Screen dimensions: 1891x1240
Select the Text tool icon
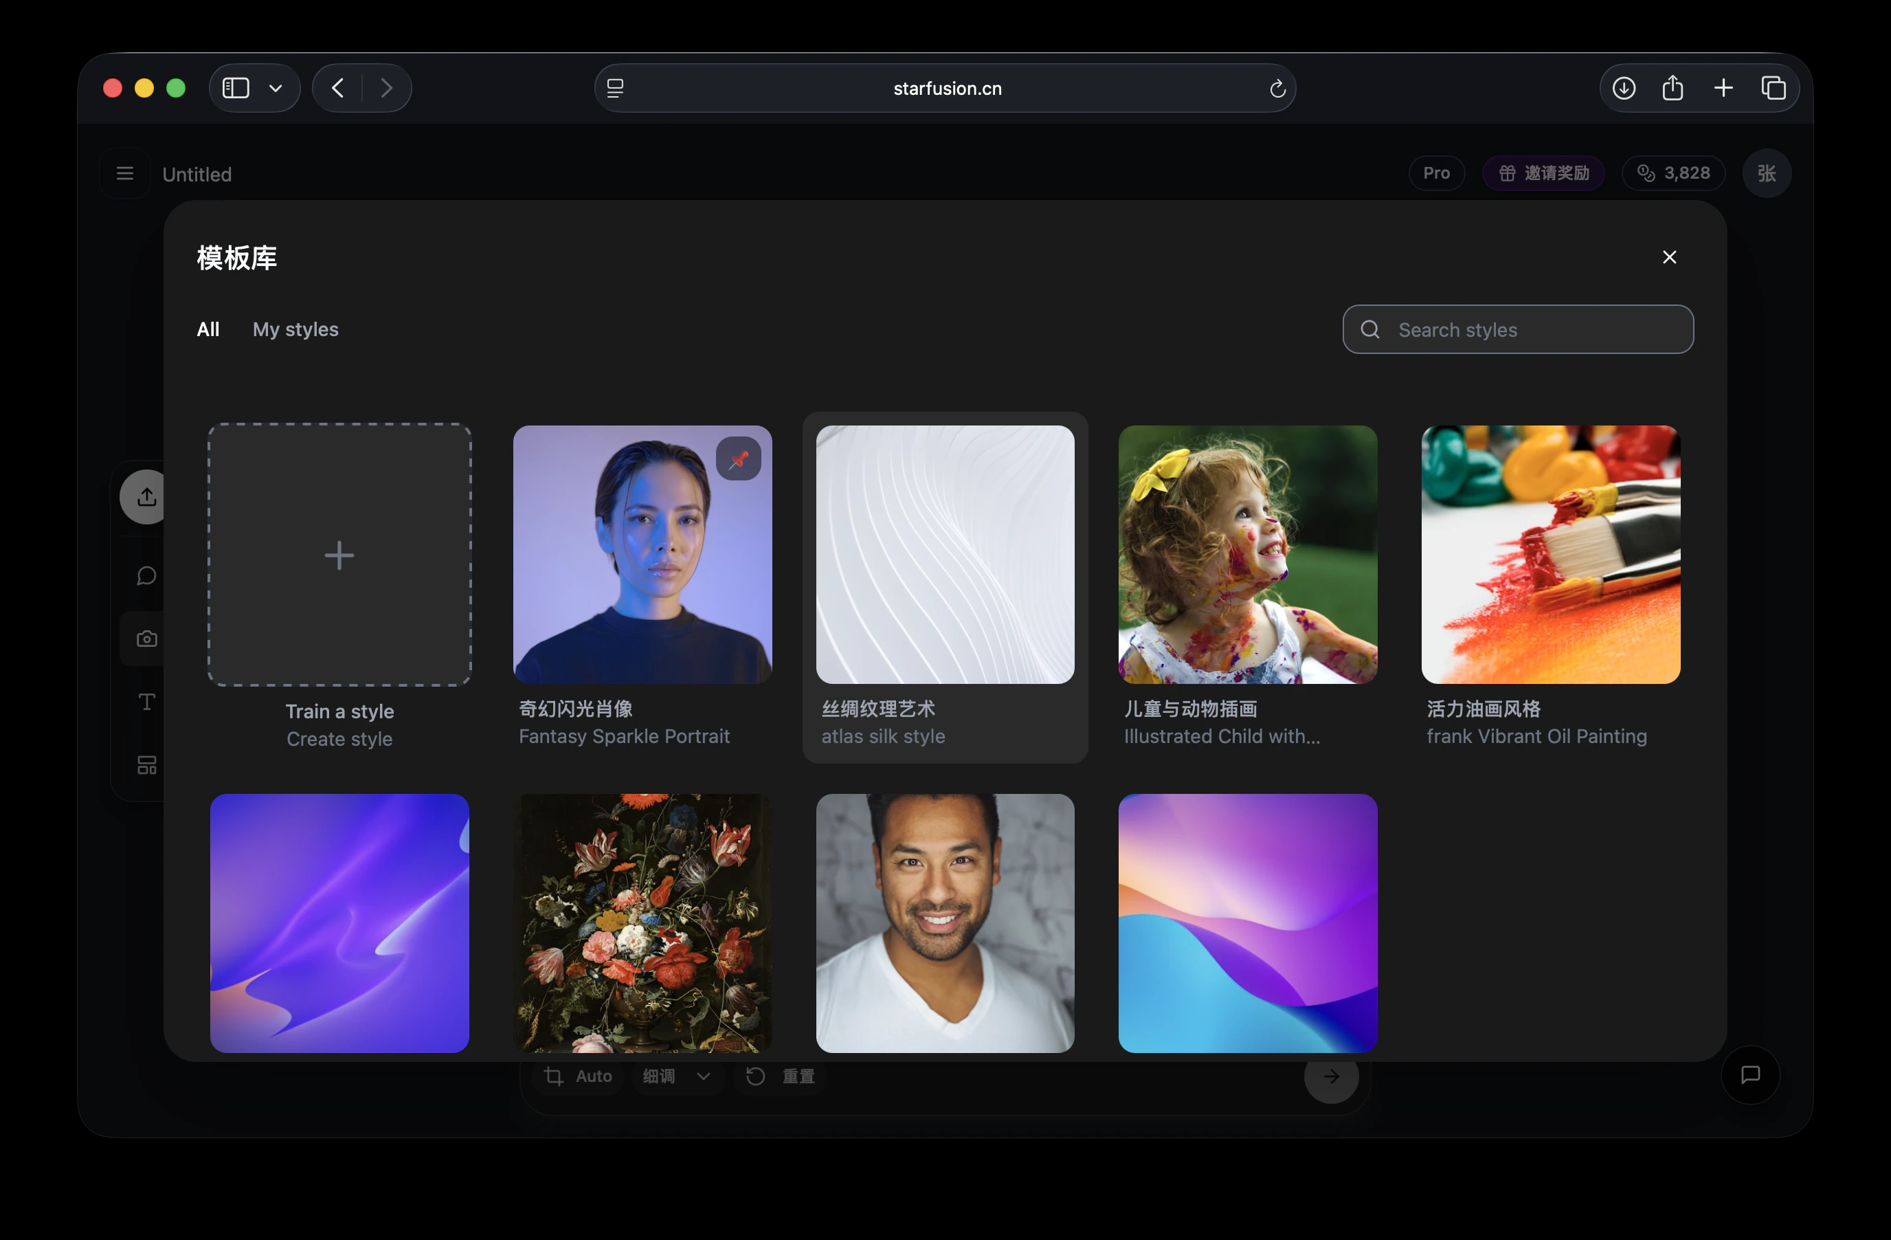click(x=146, y=702)
